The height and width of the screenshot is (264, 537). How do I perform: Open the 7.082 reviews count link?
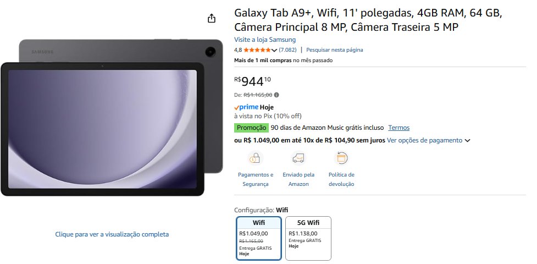click(x=287, y=50)
